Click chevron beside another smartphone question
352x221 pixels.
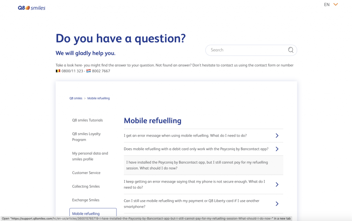click(x=277, y=204)
